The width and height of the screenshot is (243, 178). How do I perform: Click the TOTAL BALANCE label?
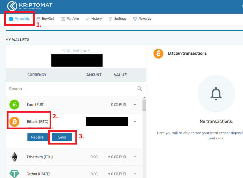76,51
